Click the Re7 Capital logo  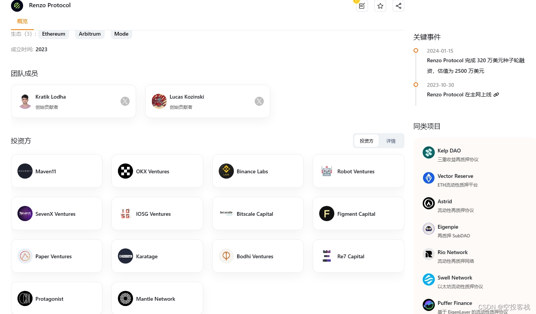(327, 256)
